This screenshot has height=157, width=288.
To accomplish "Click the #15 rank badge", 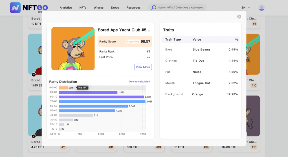I will point(254,147).
